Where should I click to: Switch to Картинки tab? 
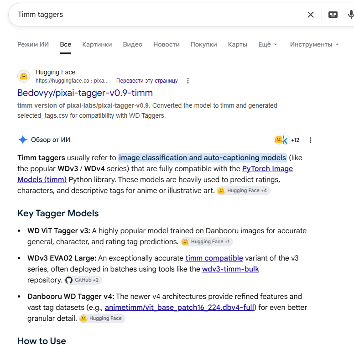point(97,44)
